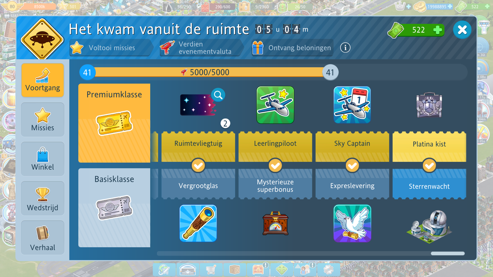Zoom in on space livery with magnifier
Image resolution: width=493 pixels, height=277 pixels.
pos(218,95)
